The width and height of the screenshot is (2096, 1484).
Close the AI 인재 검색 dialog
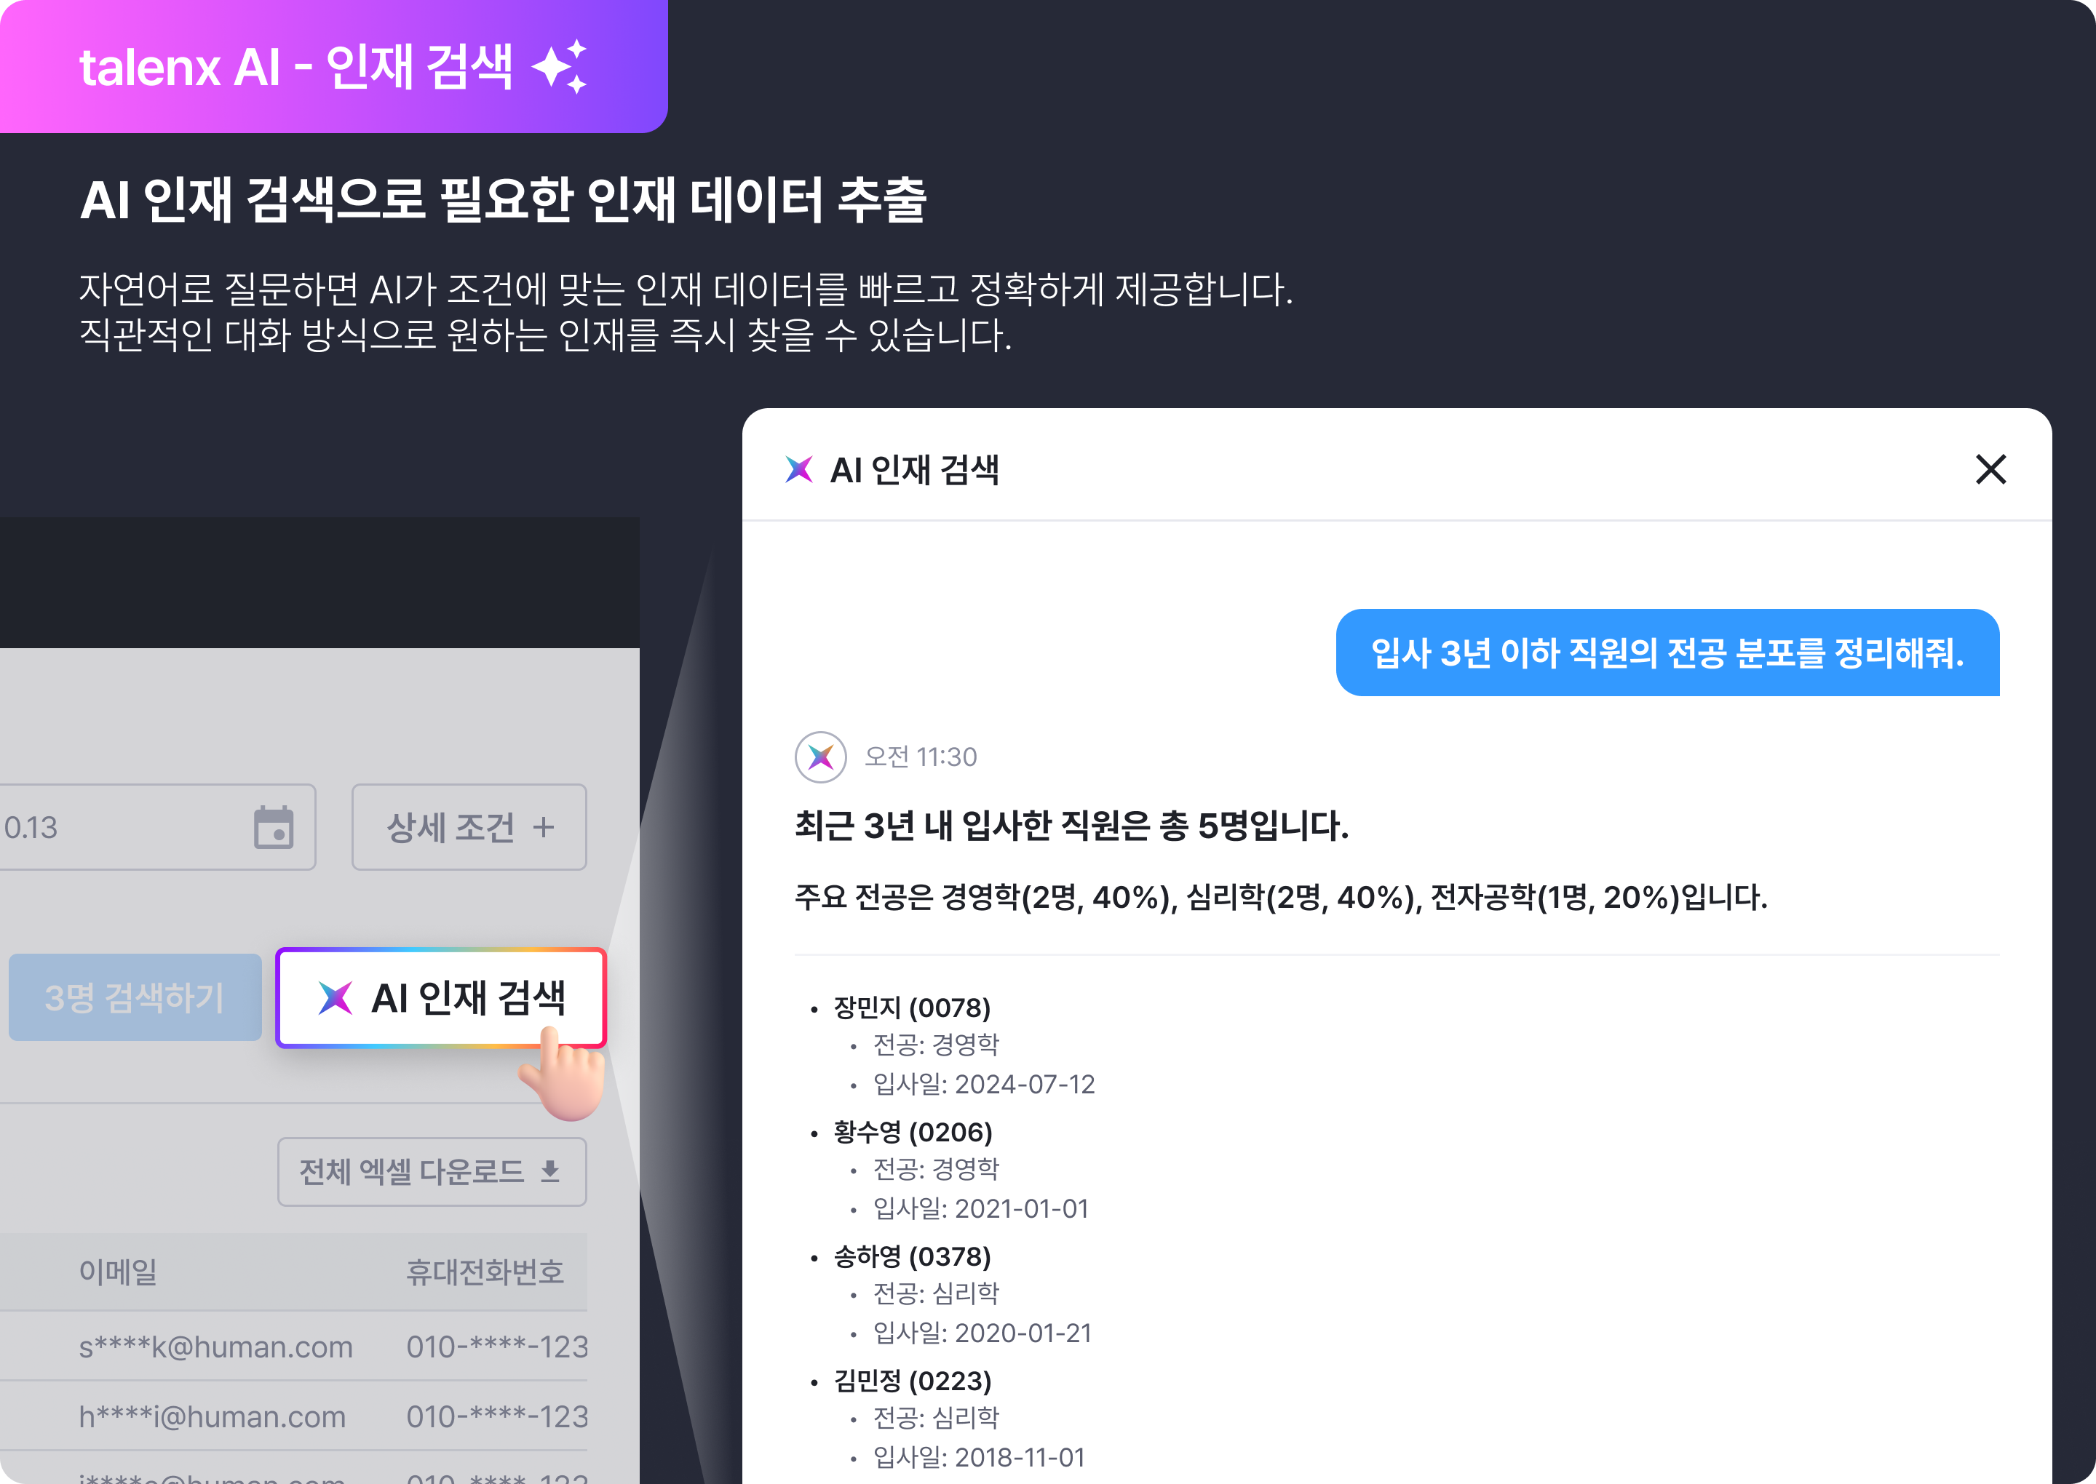1990,470
